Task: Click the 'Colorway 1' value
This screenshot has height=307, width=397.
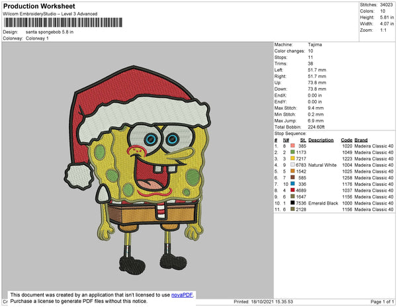Action: point(37,38)
